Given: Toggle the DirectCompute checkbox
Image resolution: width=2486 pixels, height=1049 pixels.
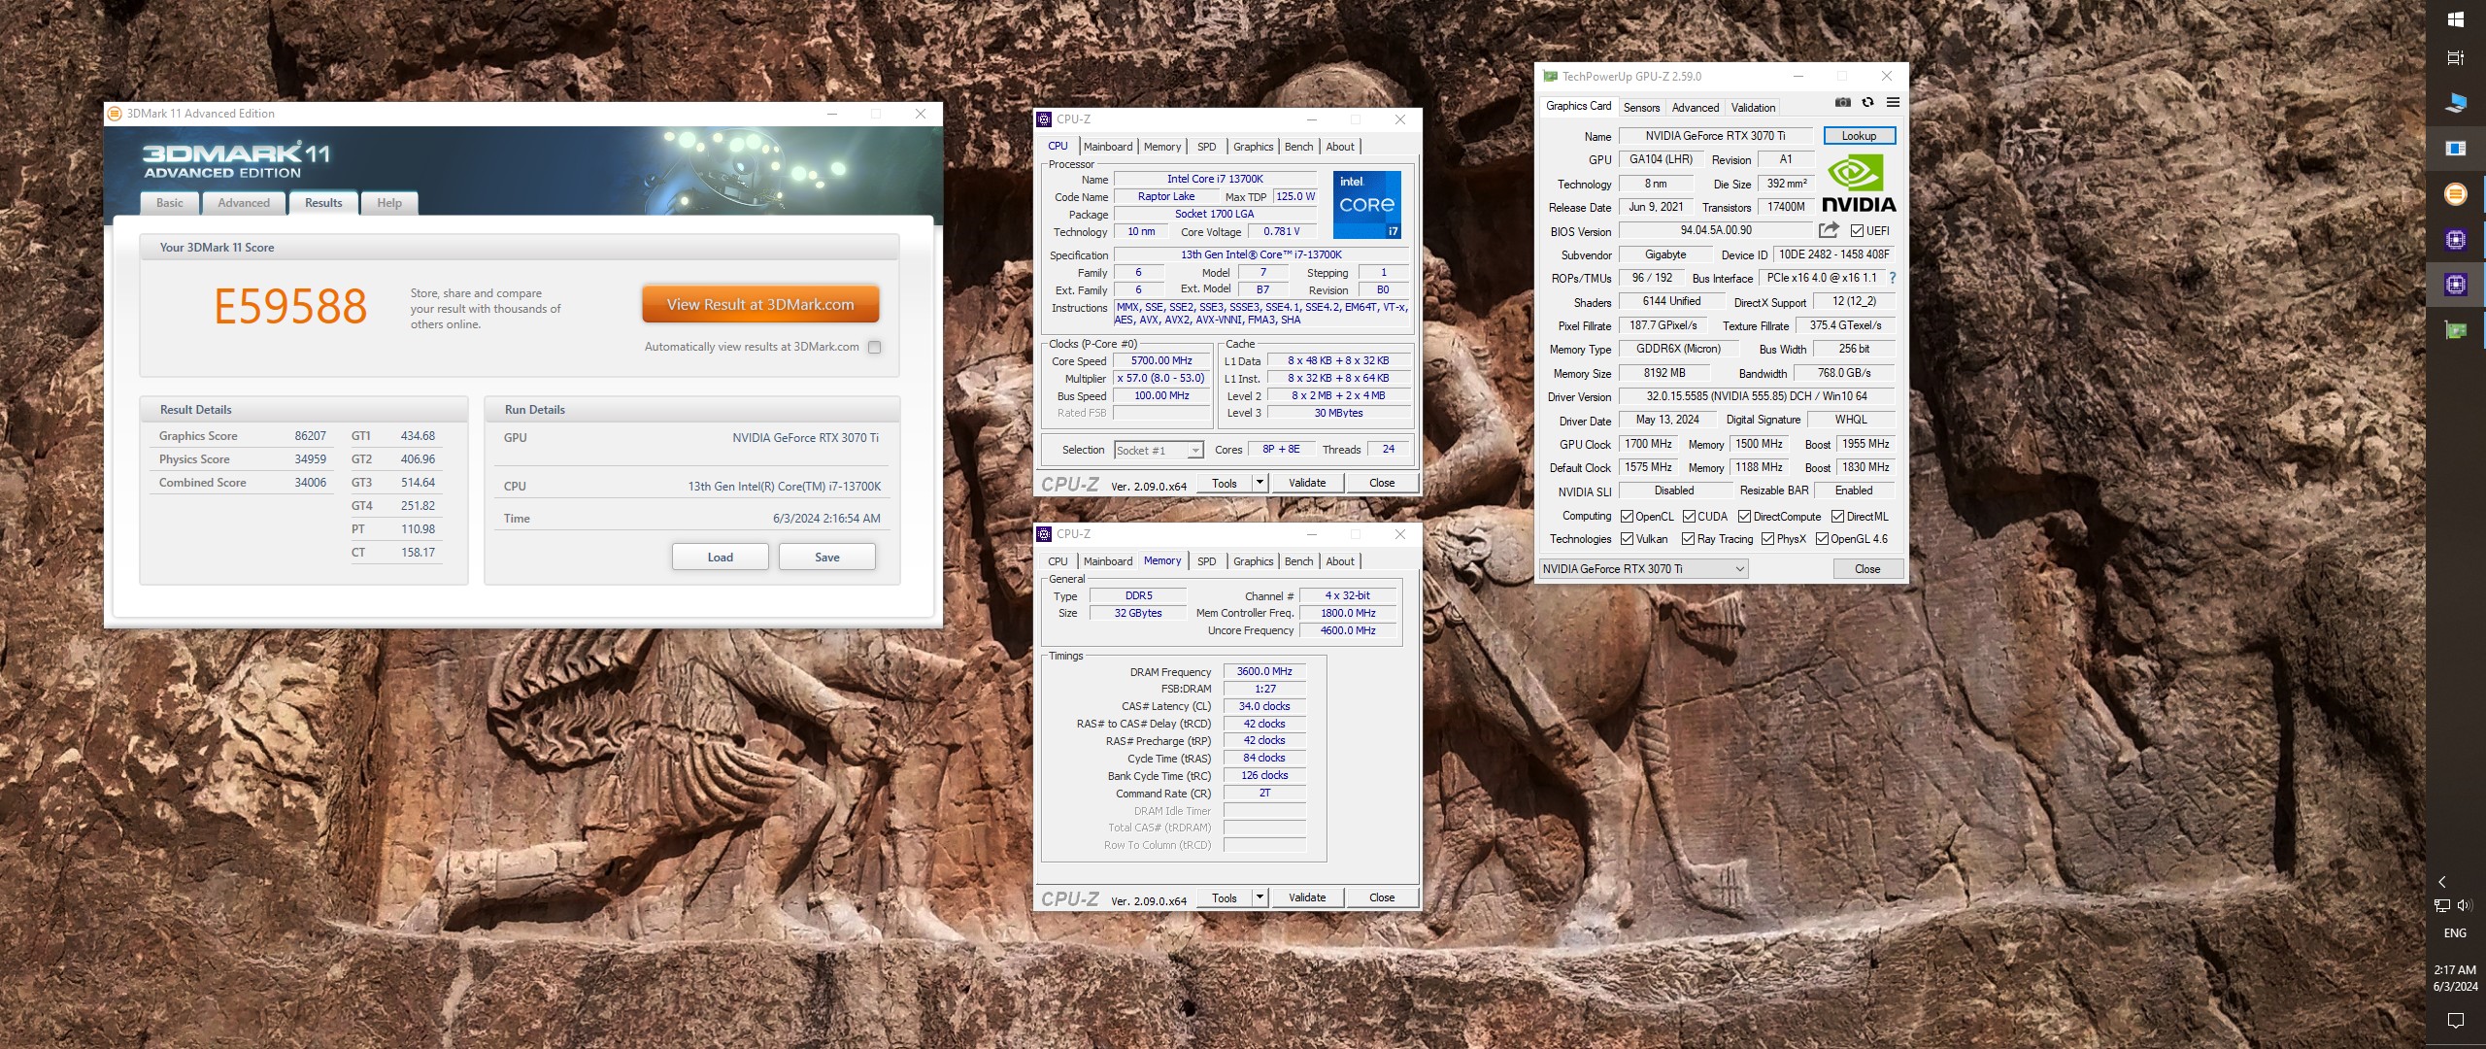Looking at the screenshot, I should tap(1744, 517).
